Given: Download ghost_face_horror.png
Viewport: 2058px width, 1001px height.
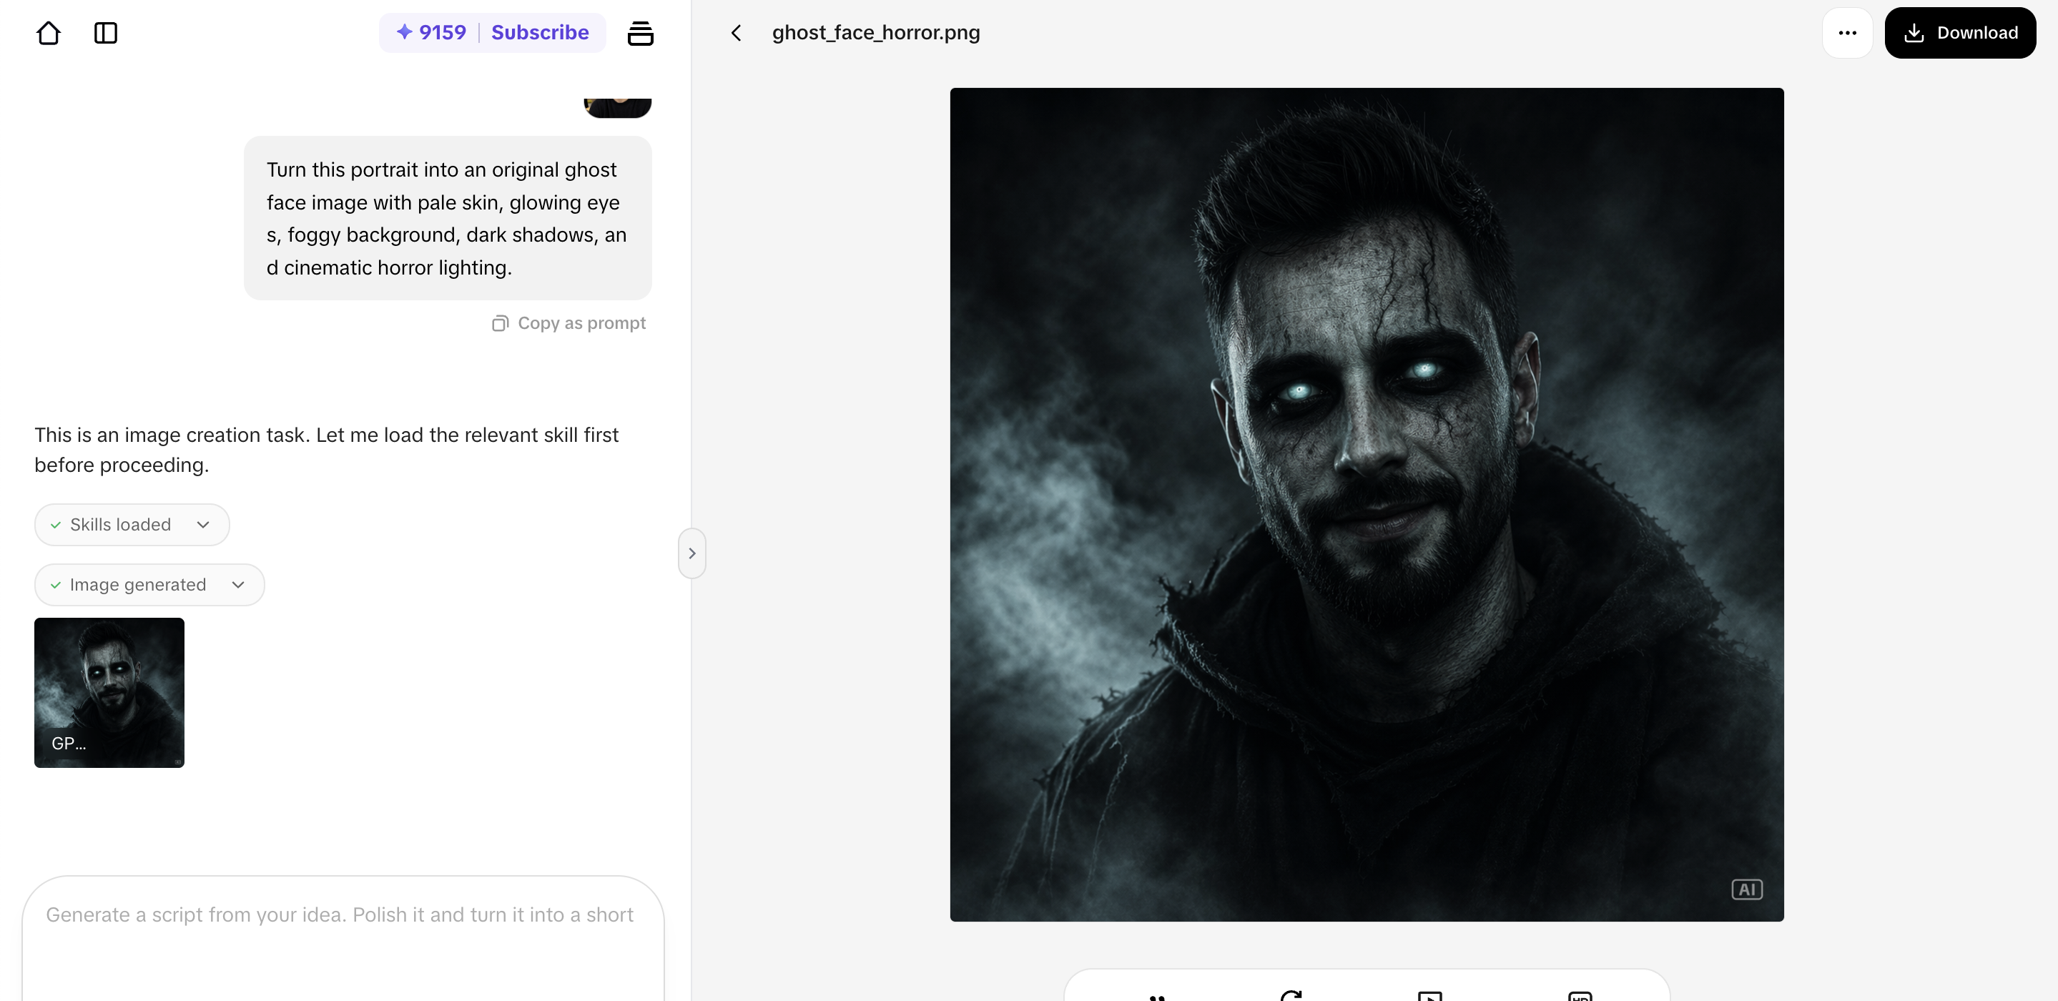Looking at the screenshot, I should pyautogui.click(x=1960, y=33).
